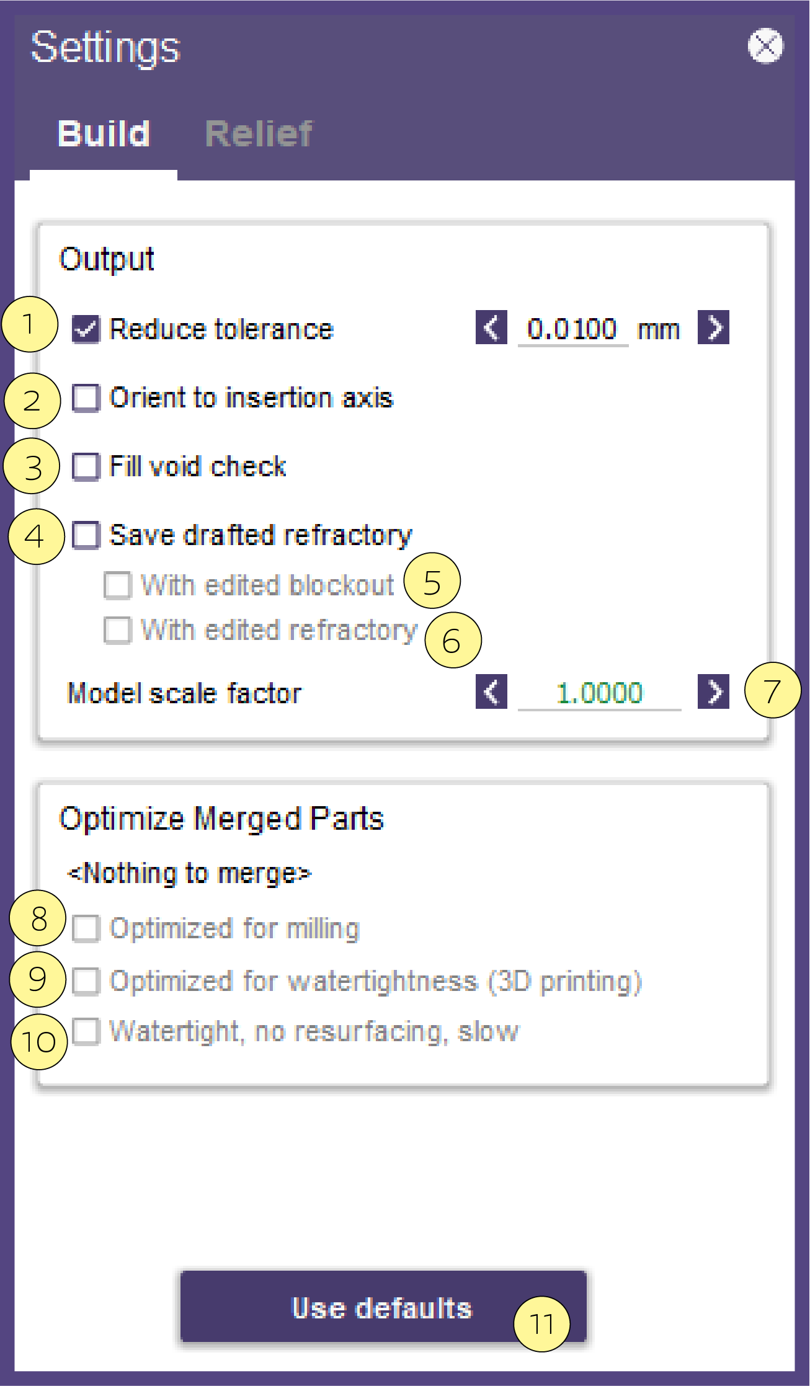810x1386 pixels.
Task: Tick the With edited blockout checkbox
Action: click(x=117, y=585)
